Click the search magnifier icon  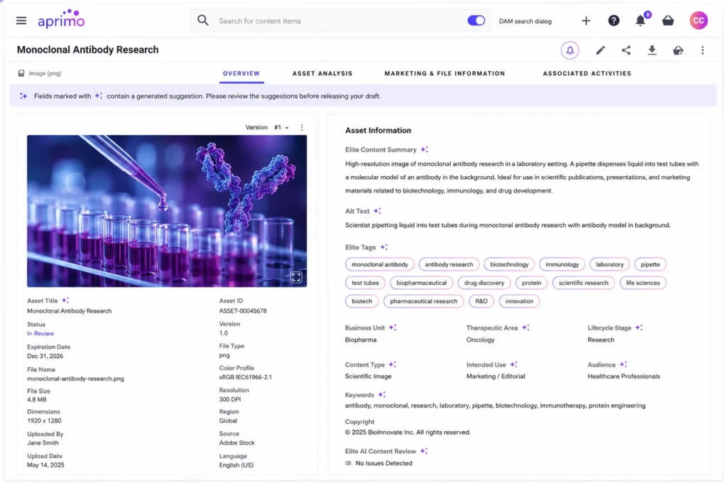tap(202, 21)
